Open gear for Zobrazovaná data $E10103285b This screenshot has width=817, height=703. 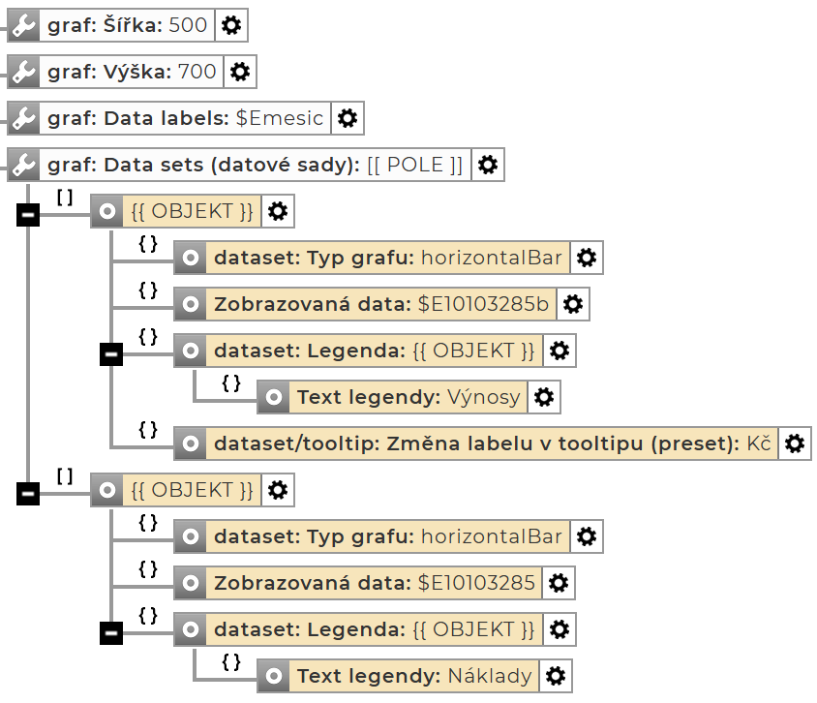click(573, 304)
